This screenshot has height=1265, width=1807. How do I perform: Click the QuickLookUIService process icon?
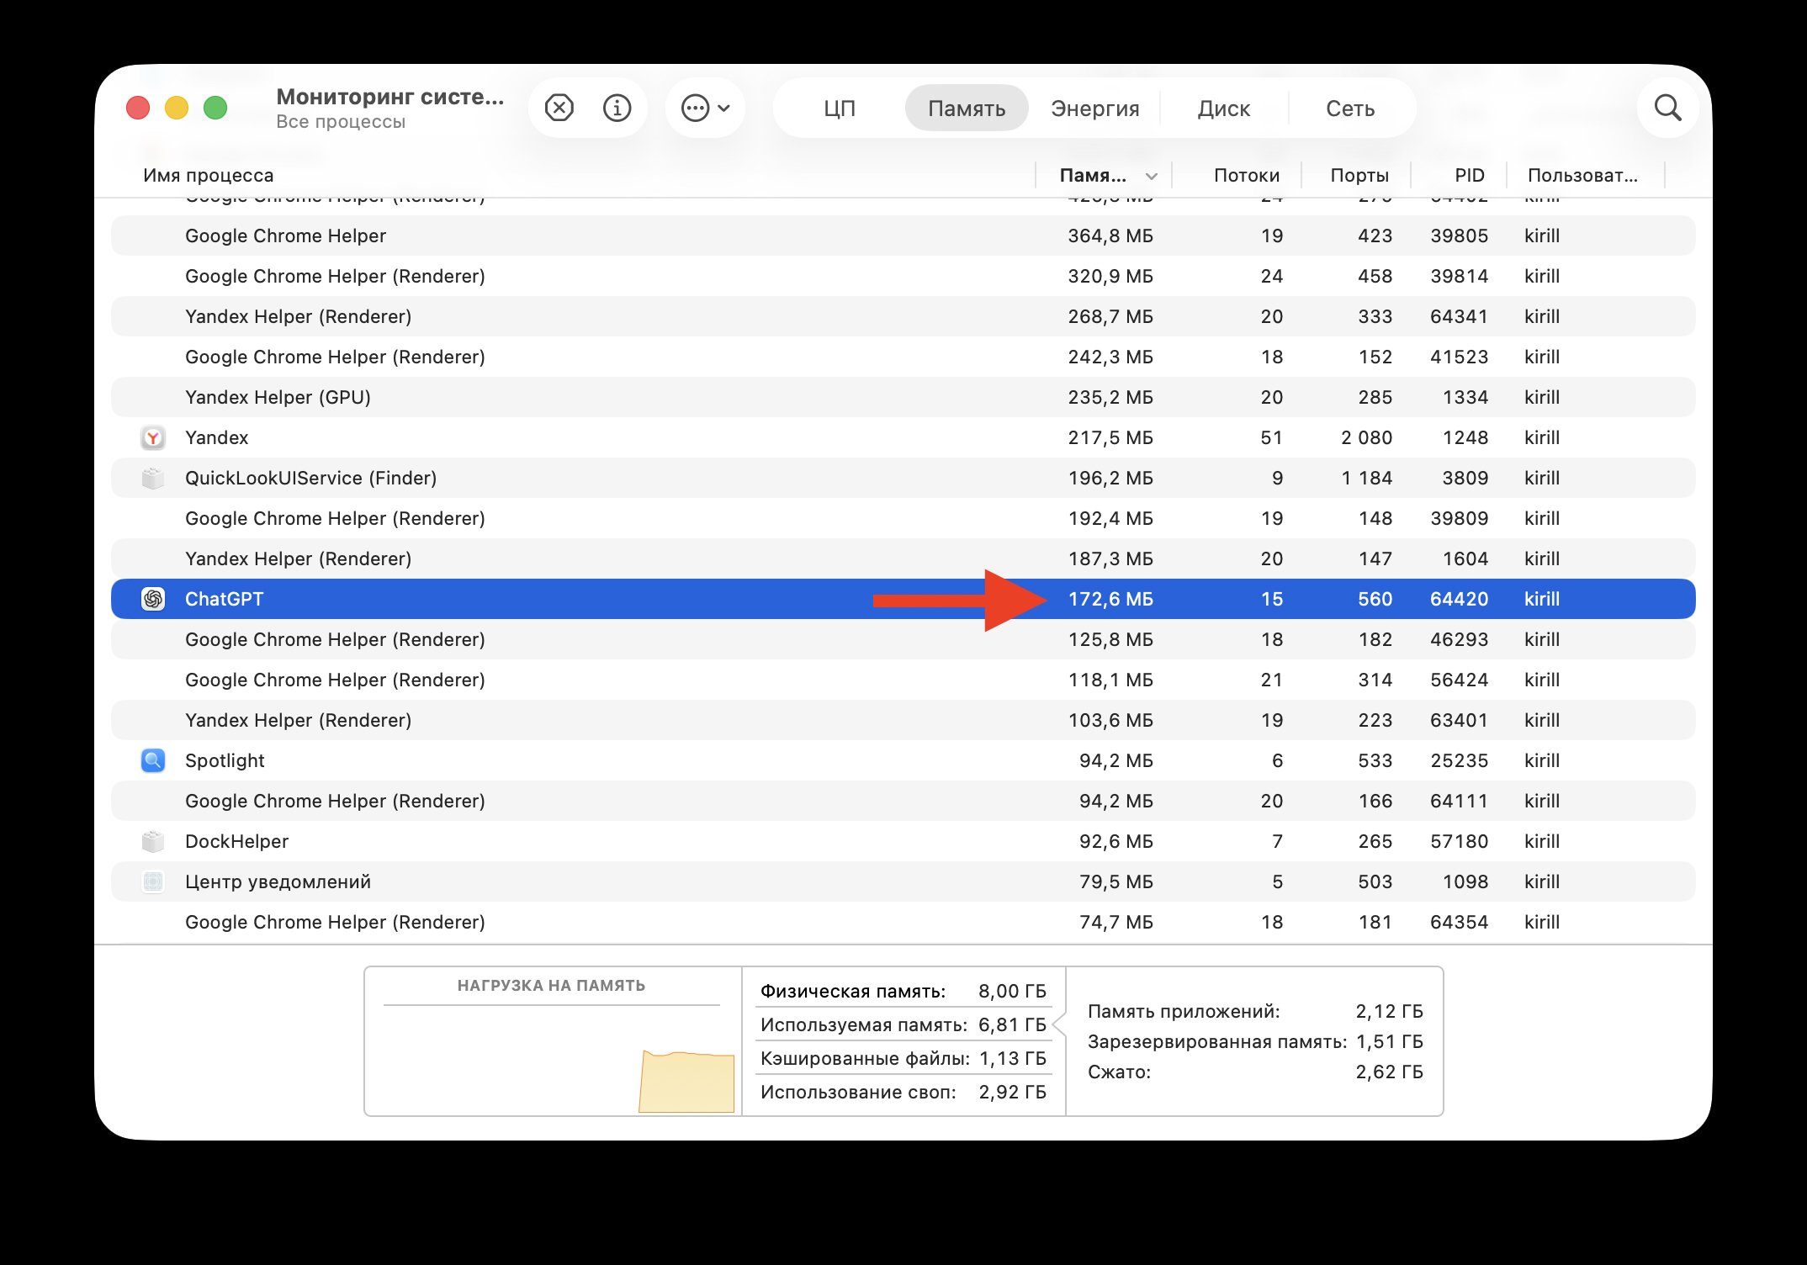click(153, 478)
